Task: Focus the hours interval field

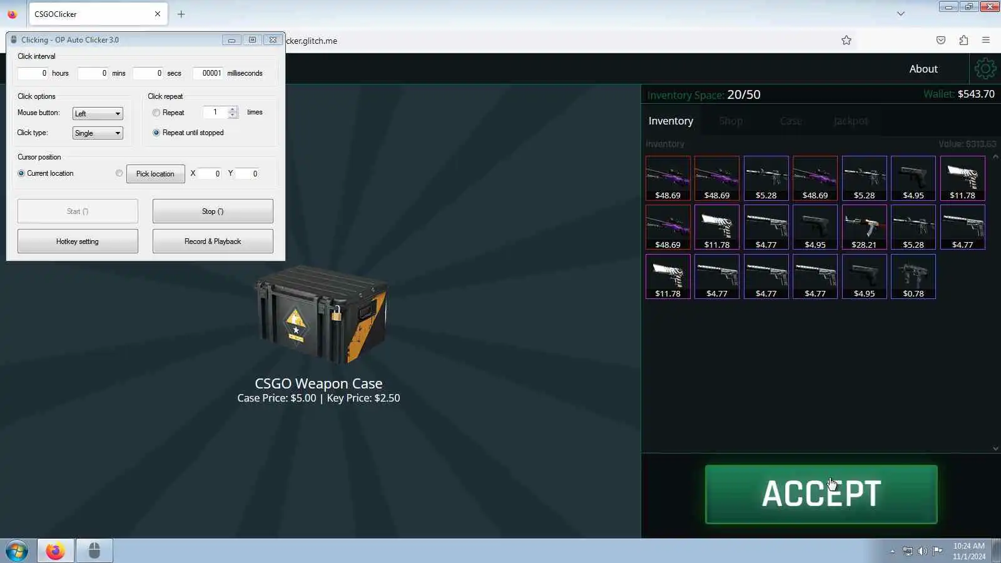Action: [33, 73]
